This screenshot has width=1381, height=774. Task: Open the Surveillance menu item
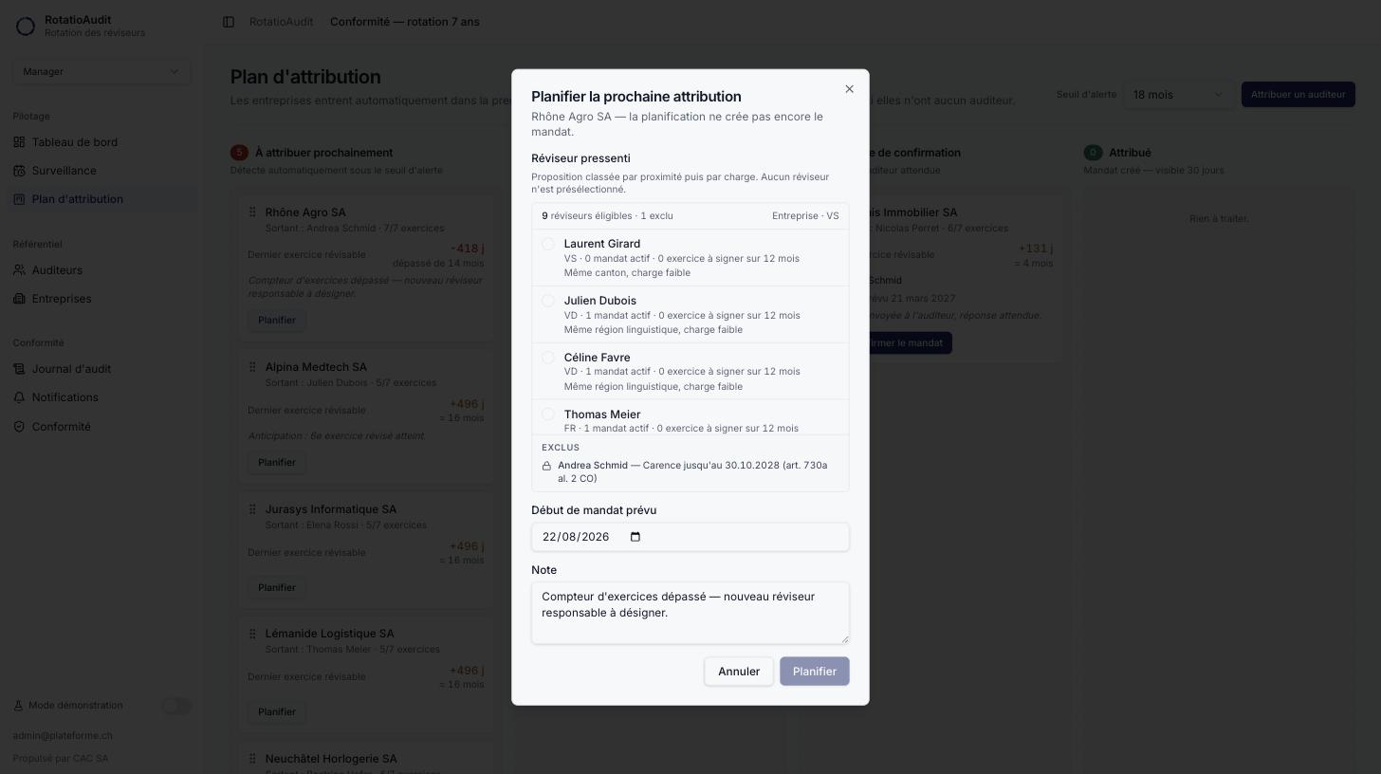[x=64, y=171]
